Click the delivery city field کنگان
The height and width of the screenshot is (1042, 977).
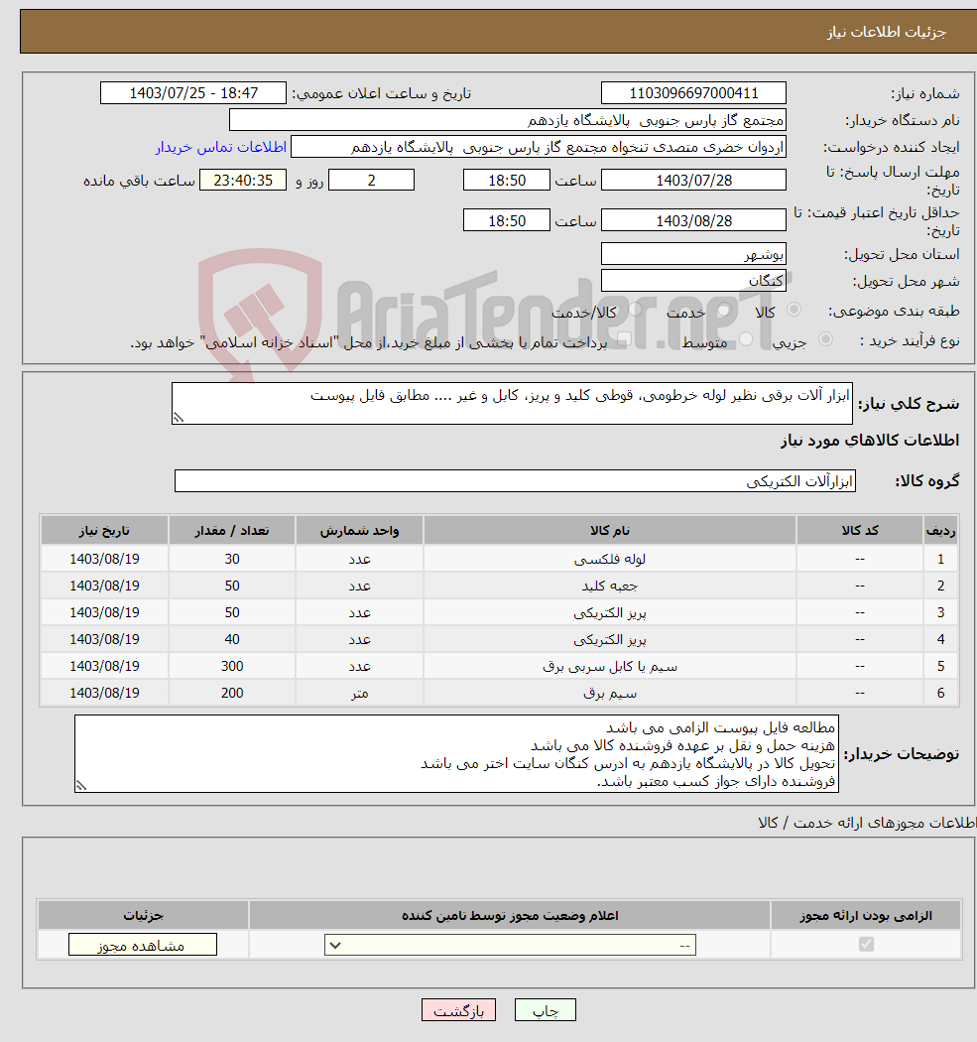click(x=693, y=281)
